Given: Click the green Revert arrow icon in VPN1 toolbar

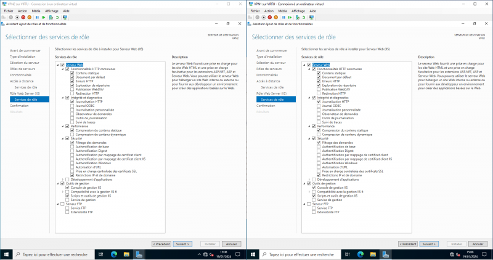Looking at the screenshot, I should pos(304,17).
